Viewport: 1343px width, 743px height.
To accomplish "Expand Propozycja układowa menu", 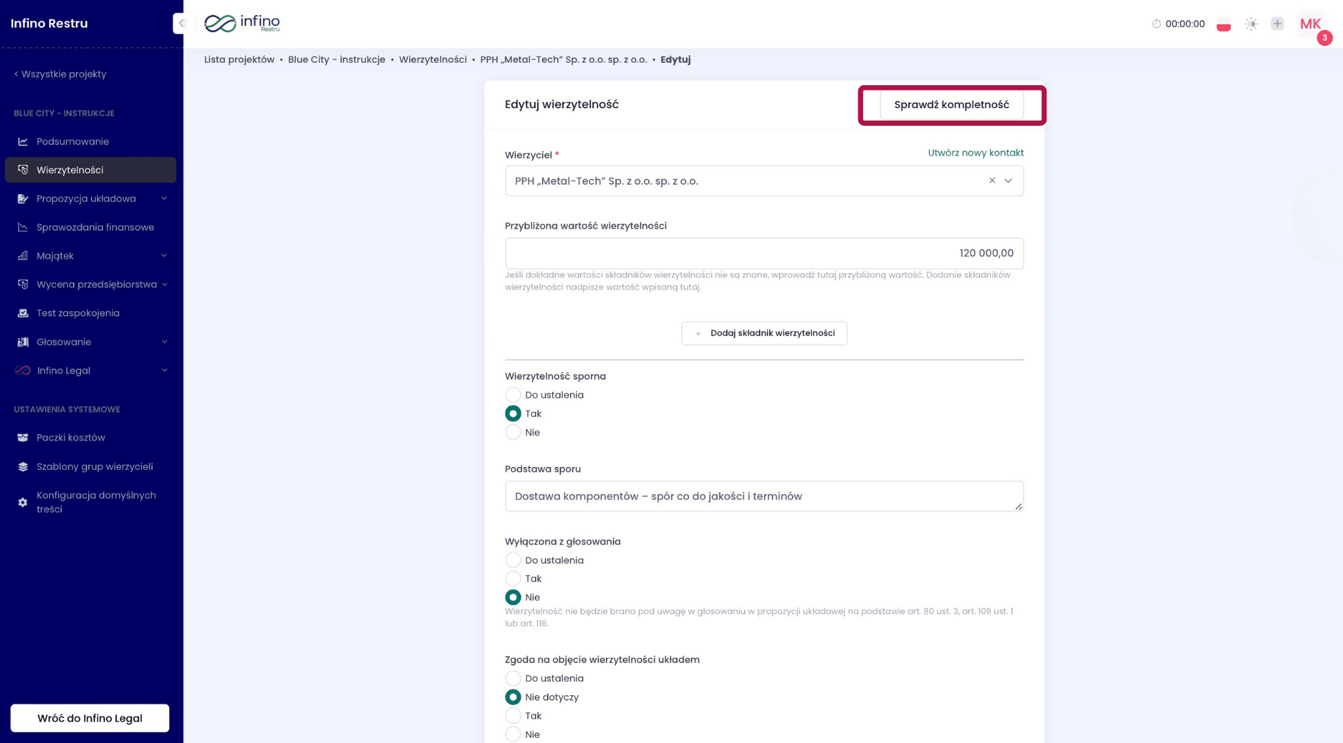I will tap(86, 199).
